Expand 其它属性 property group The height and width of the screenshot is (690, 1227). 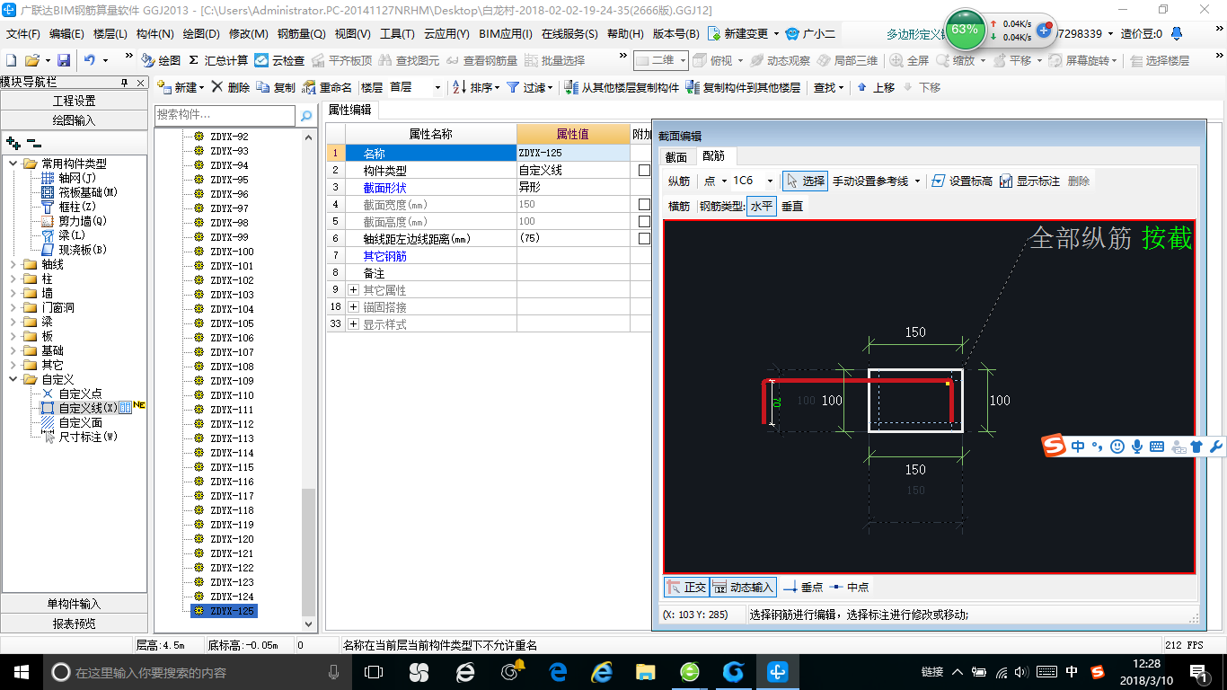(353, 290)
